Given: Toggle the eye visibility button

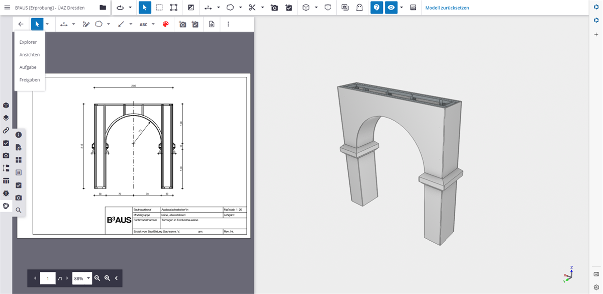Looking at the screenshot, I should pos(391,8).
